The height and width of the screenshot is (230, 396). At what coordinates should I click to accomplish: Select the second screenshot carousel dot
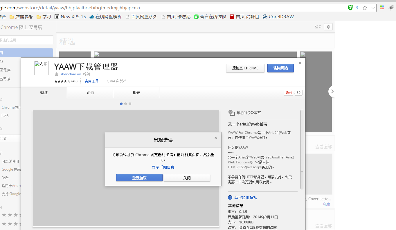tap(126, 104)
